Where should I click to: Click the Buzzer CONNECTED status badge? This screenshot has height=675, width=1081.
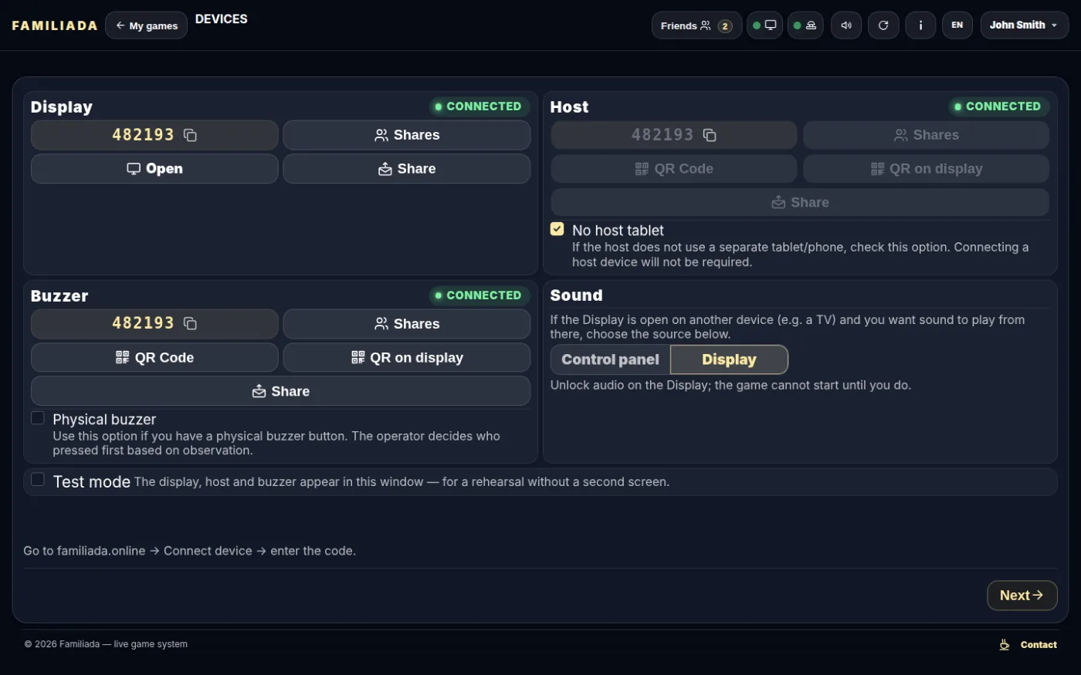click(478, 295)
